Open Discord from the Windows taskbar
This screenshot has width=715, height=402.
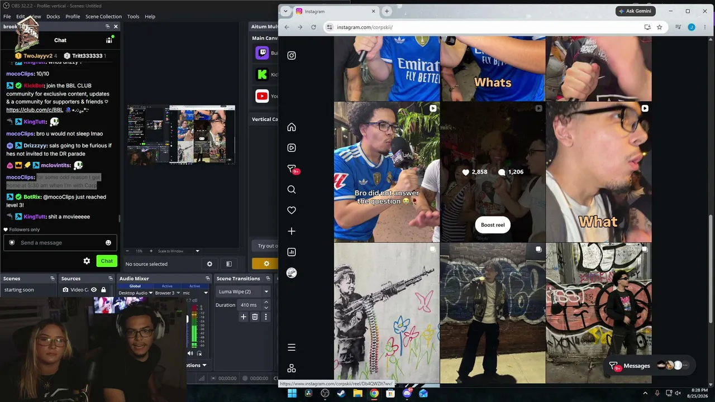(x=407, y=393)
